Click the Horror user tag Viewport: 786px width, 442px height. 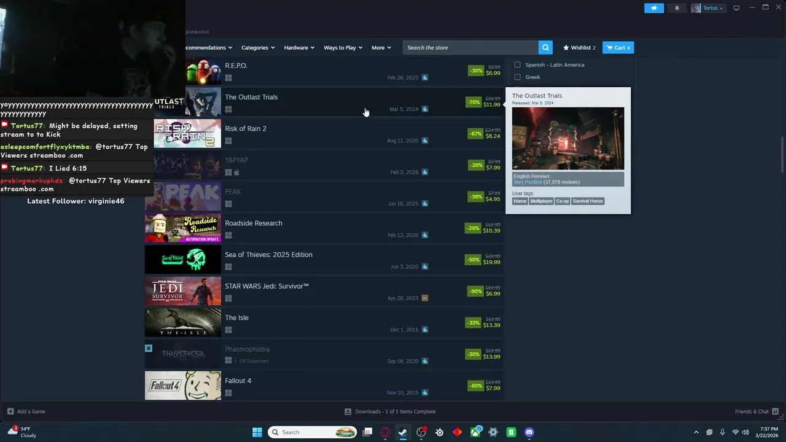click(x=520, y=201)
